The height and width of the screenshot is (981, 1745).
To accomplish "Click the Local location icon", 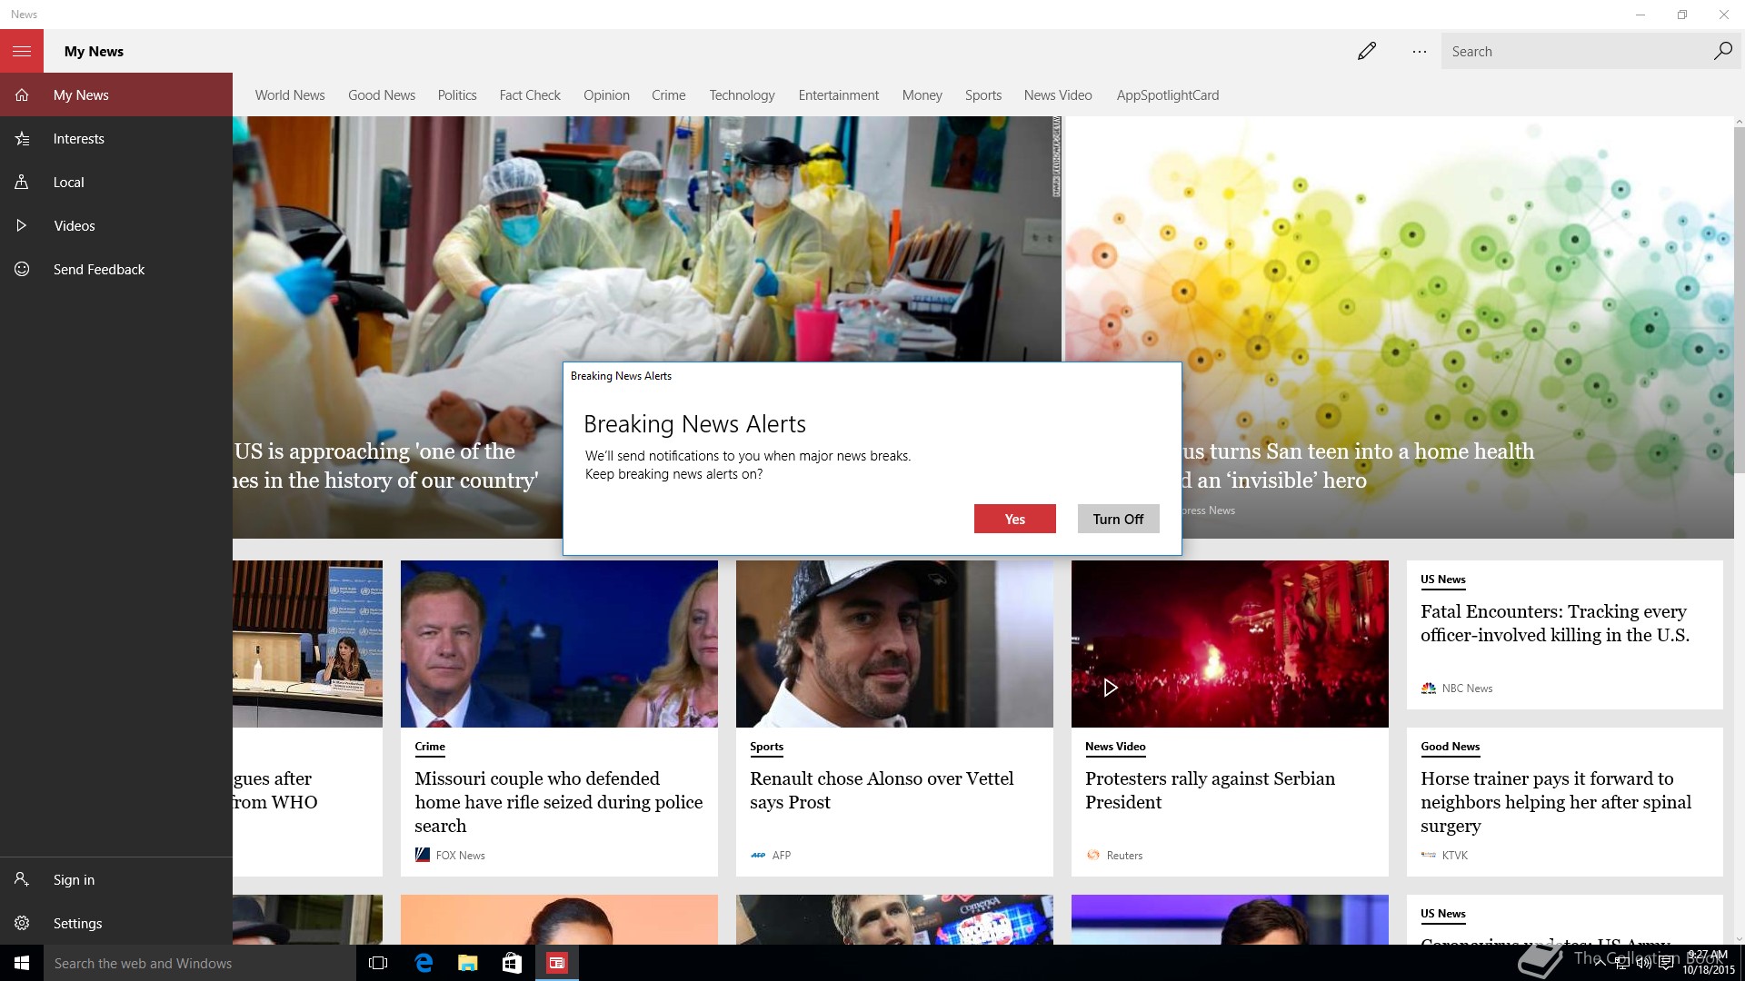I will [22, 182].
